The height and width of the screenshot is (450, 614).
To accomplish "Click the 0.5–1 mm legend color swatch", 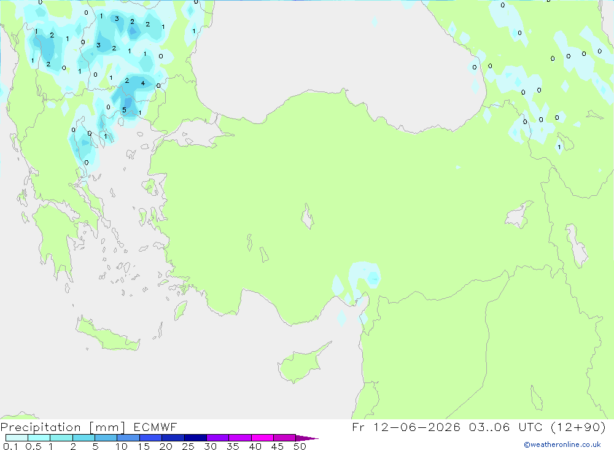I will pos(39,438).
